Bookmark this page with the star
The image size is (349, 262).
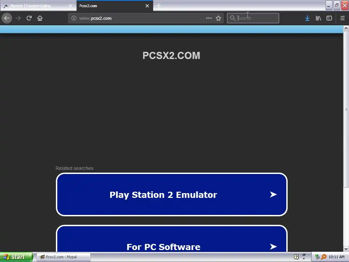click(x=218, y=18)
